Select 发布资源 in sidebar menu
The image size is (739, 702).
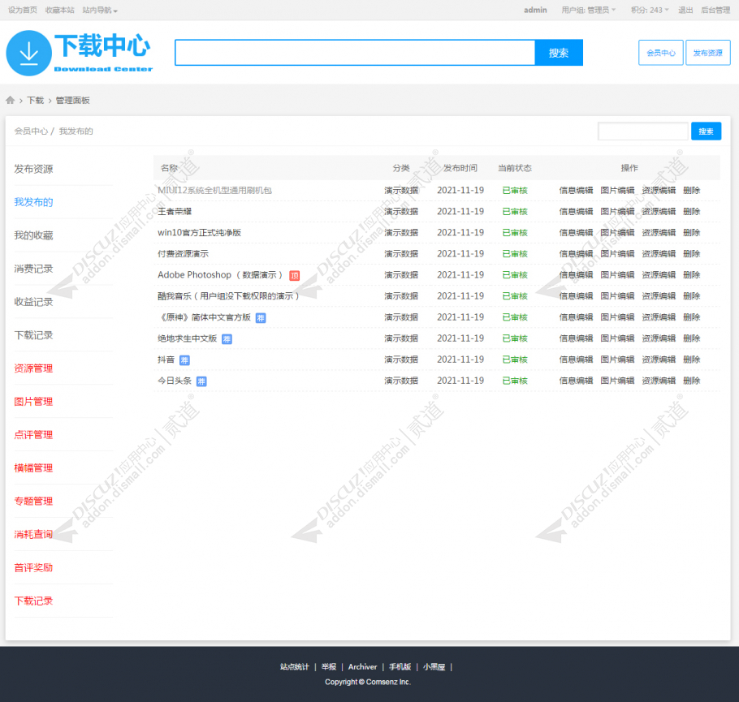[33, 169]
